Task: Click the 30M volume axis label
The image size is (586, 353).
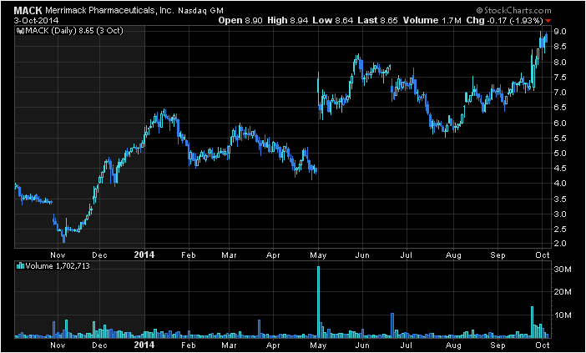Action: 562,270
